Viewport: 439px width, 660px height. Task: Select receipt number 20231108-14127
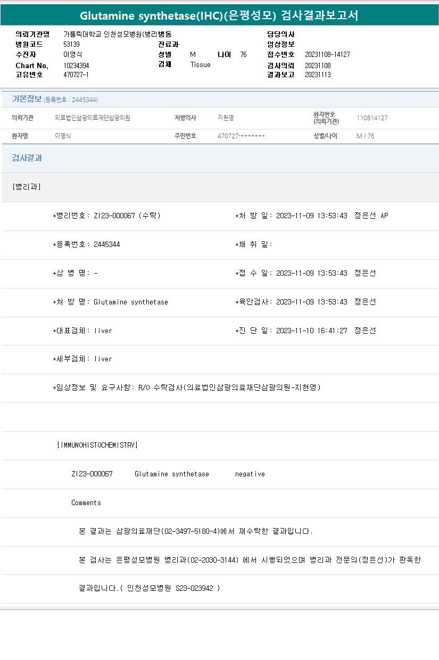pos(327,54)
